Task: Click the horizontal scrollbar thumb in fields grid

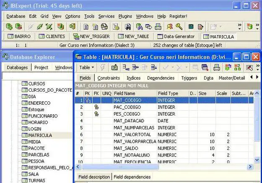Action: [120, 167]
